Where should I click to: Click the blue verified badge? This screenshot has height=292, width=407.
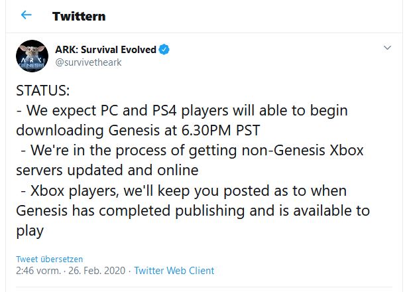click(x=164, y=49)
